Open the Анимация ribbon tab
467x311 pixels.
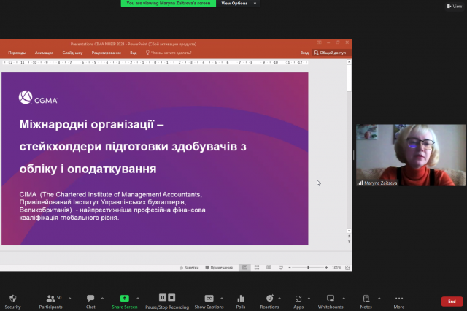coord(45,53)
